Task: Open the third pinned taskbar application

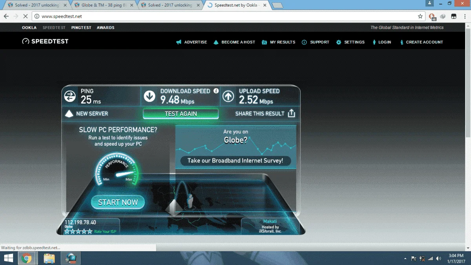Action: (x=71, y=258)
